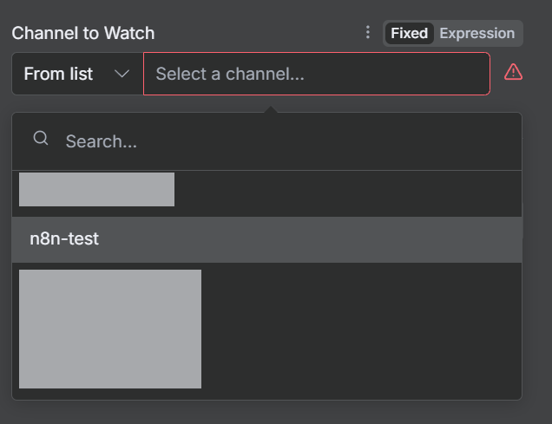Image resolution: width=552 pixels, height=424 pixels.
Task: Click inside the Search... field
Action: [x=286, y=140]
